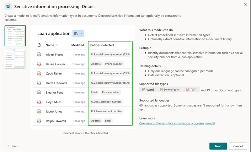Click the Entities detected column header
251x152 pixels.
pos(102,45)
